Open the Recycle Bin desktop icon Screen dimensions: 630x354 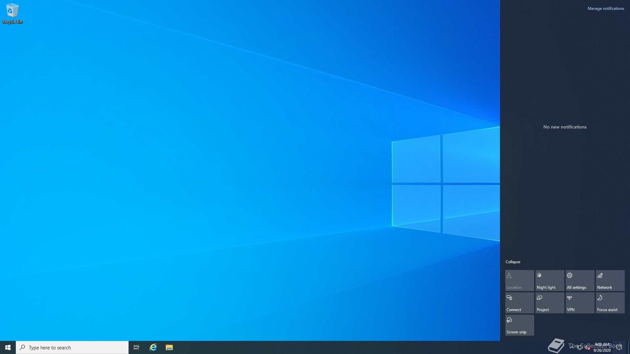12,14
